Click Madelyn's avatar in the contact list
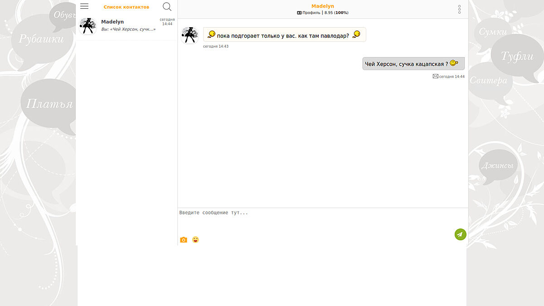 tap(88, 26)
